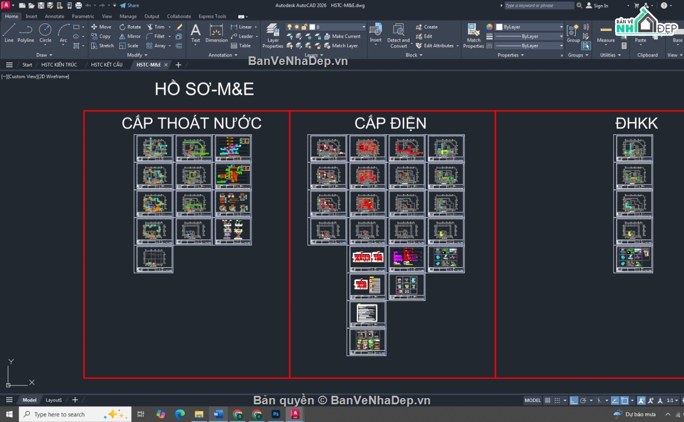Switch to the Layout1 space tab

(54, 400)
